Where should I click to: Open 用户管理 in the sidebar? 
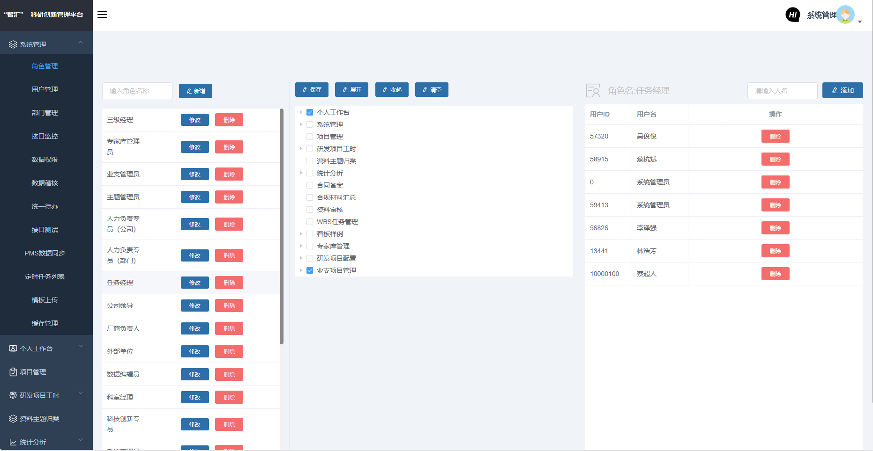(45, 89)
